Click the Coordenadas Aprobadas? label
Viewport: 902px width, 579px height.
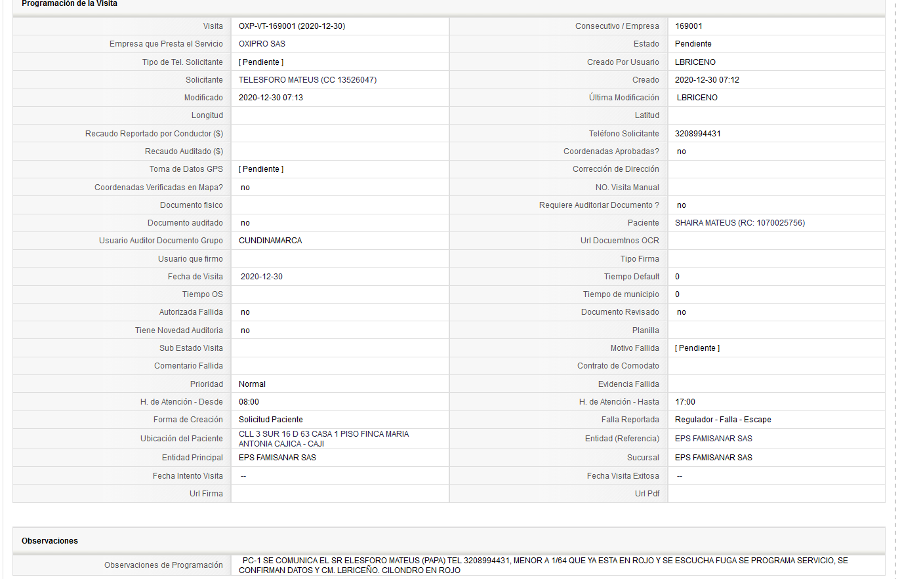[611, 151]
